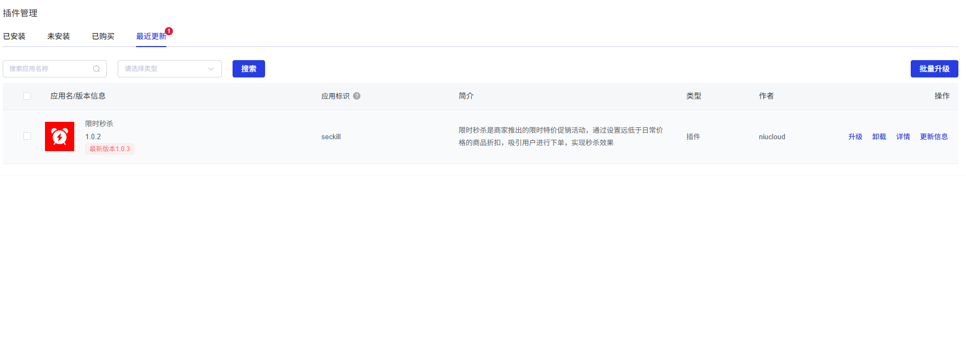The image size is (966, 351).
Task: Check the checkbox for the 限时秒杀 row
Action: click(x=27, y=136)
